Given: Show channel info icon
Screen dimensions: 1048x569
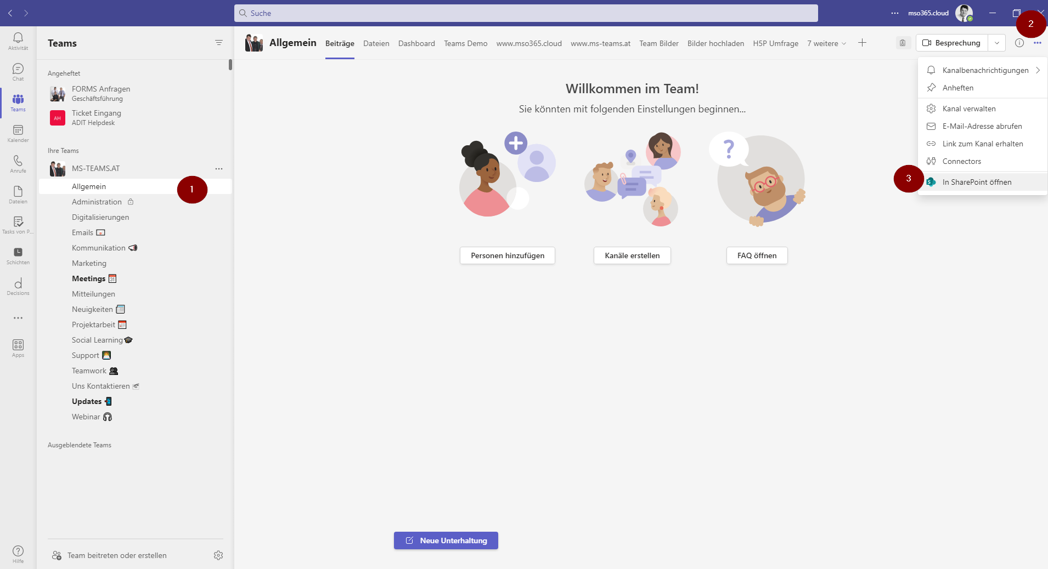Looking at the screenshot, I should (x=1019, y=43).
